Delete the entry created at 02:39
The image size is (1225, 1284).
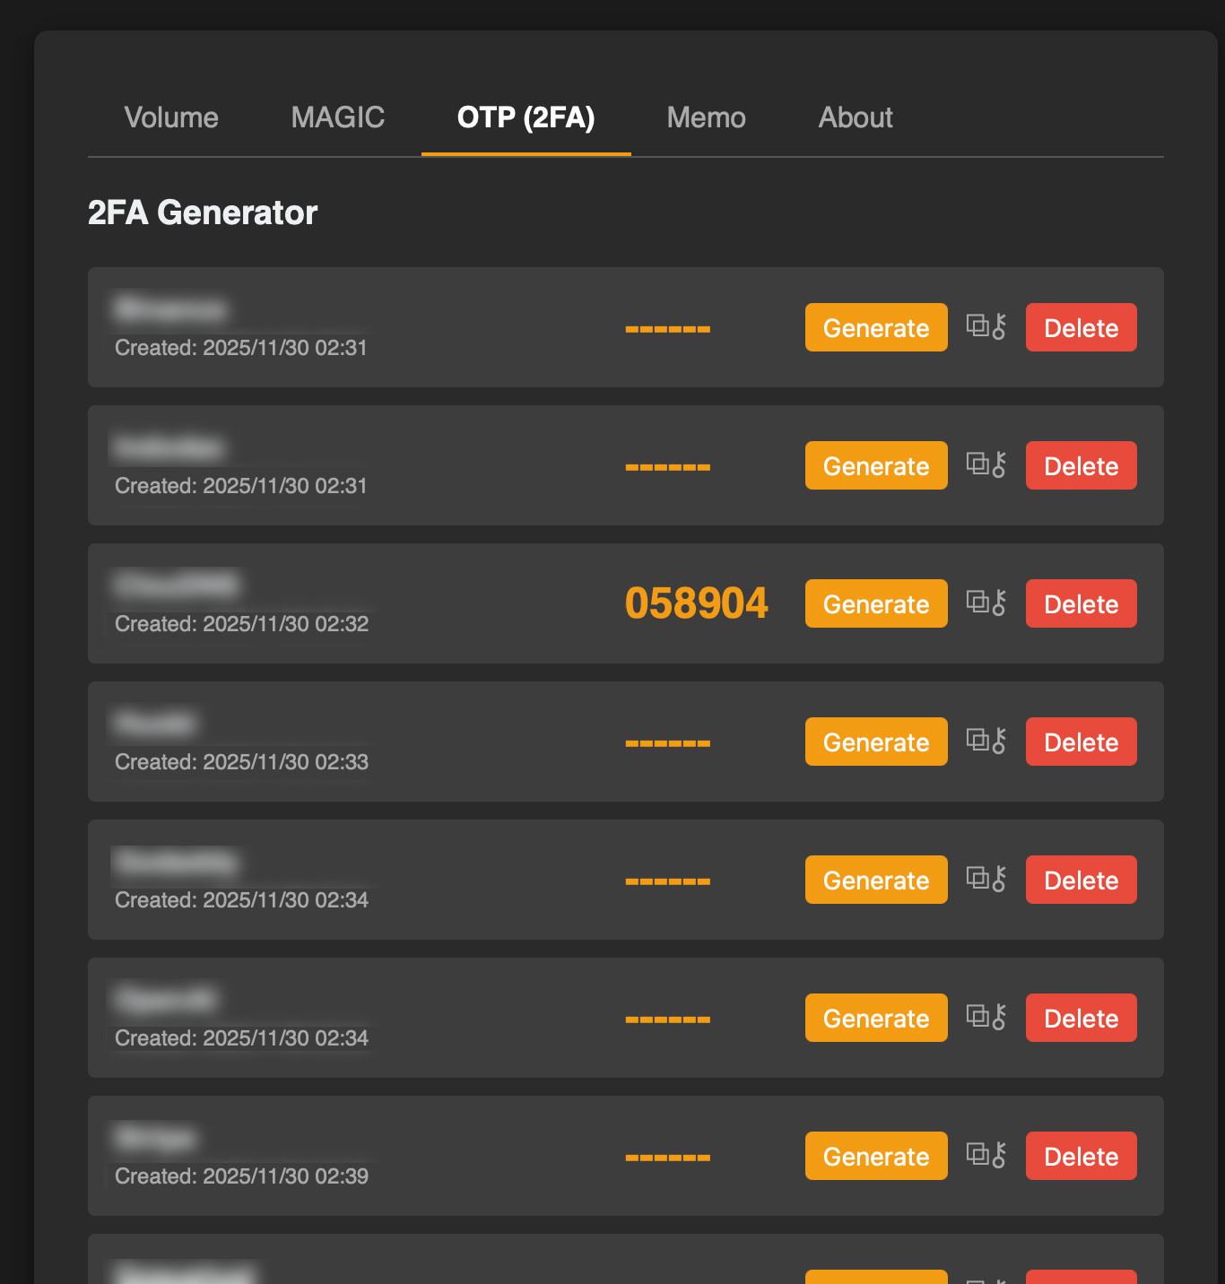pos(1082,1156)
